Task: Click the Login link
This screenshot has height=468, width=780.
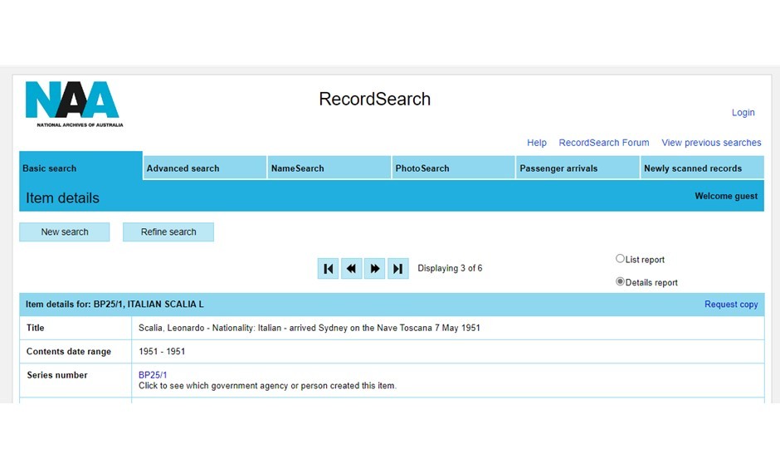Action: coord(743,112)
